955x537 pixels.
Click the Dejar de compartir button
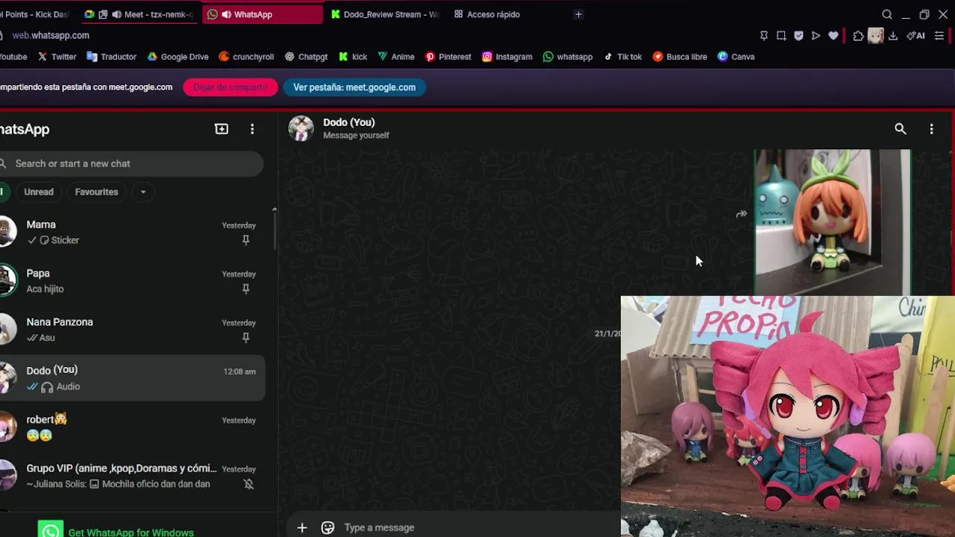pos(231,87)
